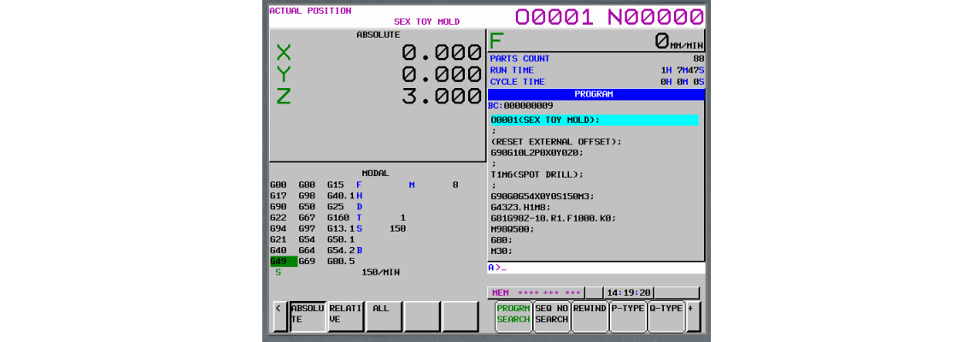The width and height of the screenshot is (974, 342).
Task: Click the Y axis 0.000 position value
Action: click(442, 74)
